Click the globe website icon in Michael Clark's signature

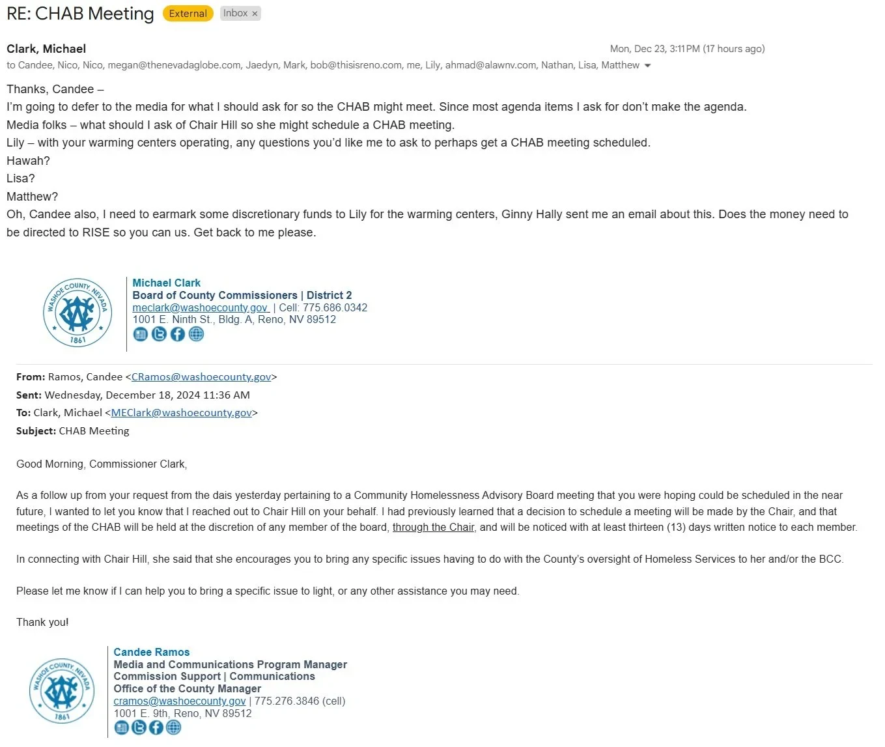(196, 334)
